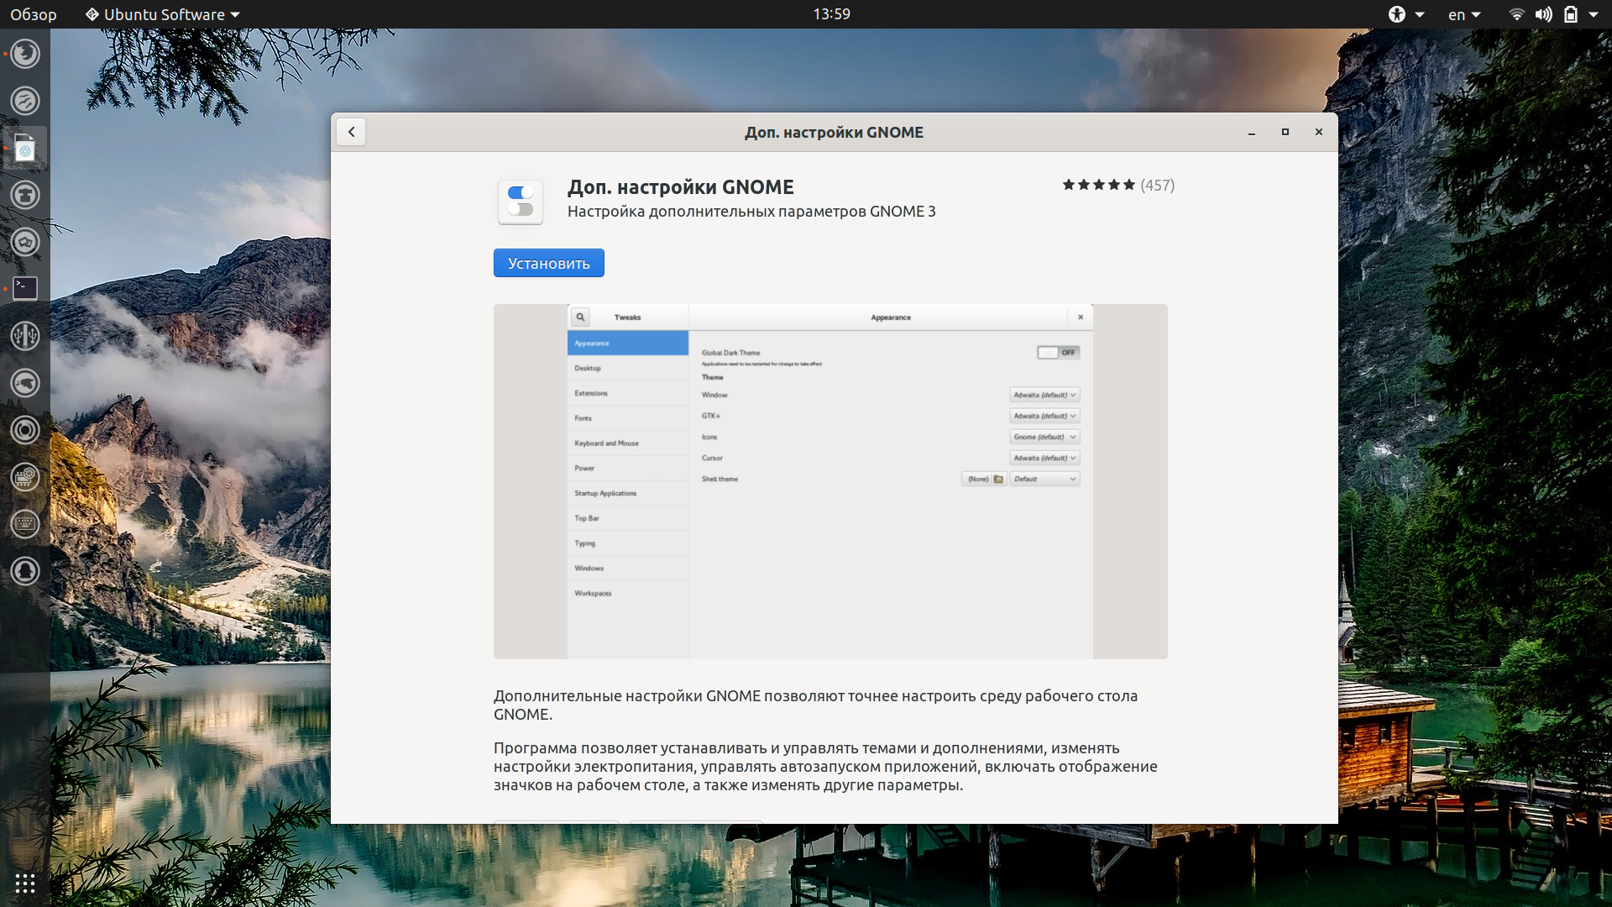The height and width of the screenshot is (907, 1612).
Task: Maximize the Ubuntu Software window
Action: 1285,132
